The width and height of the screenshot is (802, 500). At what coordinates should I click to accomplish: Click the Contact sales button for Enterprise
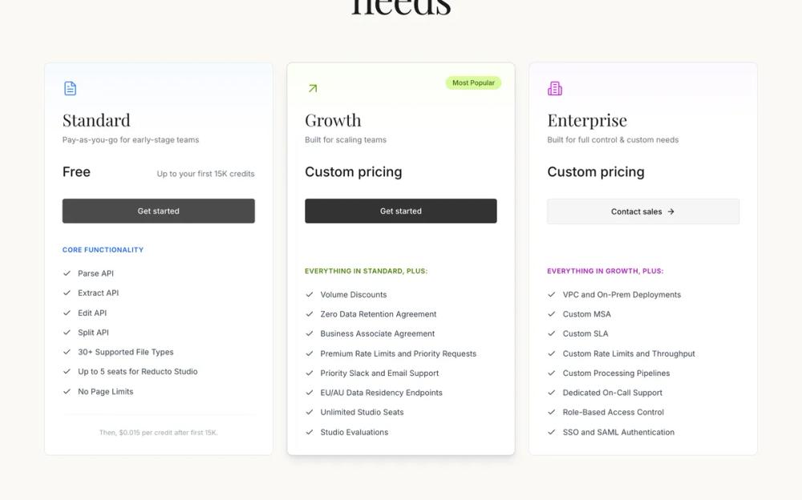[643, 212]
